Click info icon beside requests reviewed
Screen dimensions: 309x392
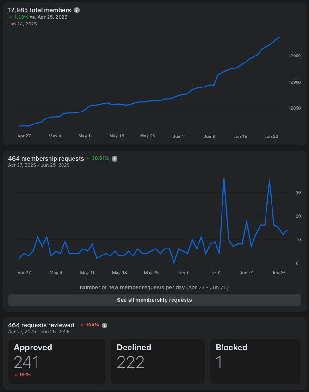click(x=105, y=325)
